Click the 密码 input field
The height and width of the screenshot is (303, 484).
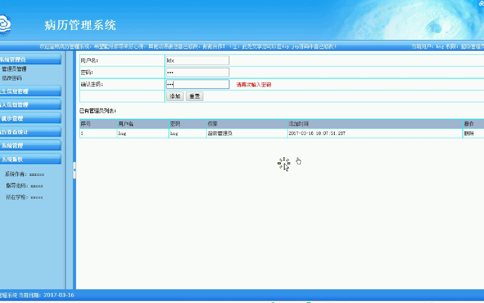(198, 72)
